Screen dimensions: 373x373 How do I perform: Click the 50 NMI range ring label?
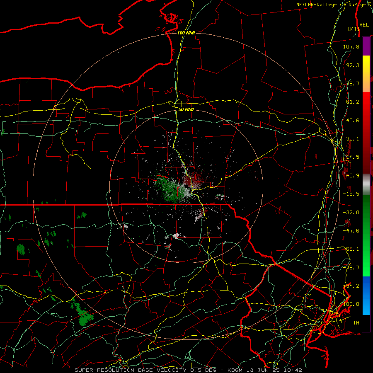[186, 109]
